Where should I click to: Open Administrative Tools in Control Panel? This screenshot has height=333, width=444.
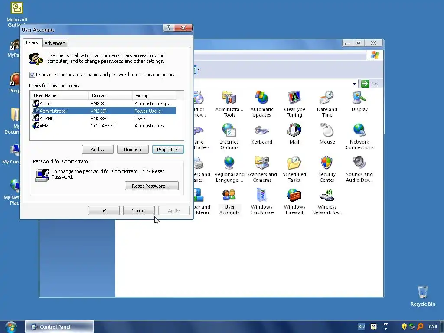(x=229, y=104)
